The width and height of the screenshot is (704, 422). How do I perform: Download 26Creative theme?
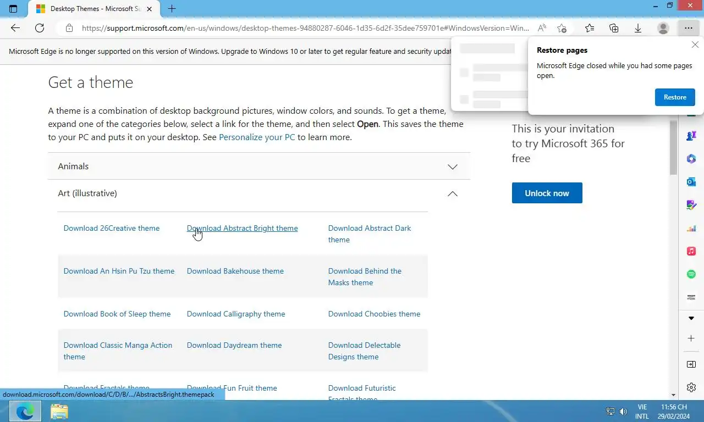click(112, 228)
